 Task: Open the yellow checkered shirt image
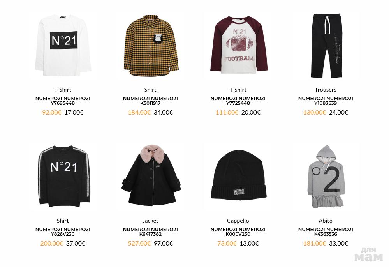tap(151, 46)
